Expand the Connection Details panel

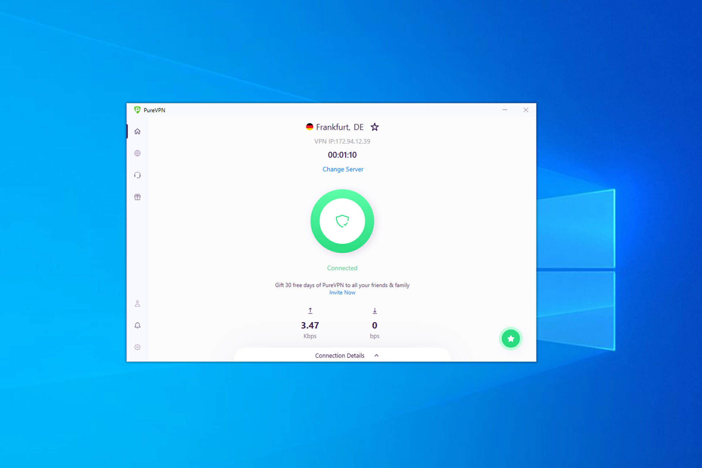tap(342, 355)
